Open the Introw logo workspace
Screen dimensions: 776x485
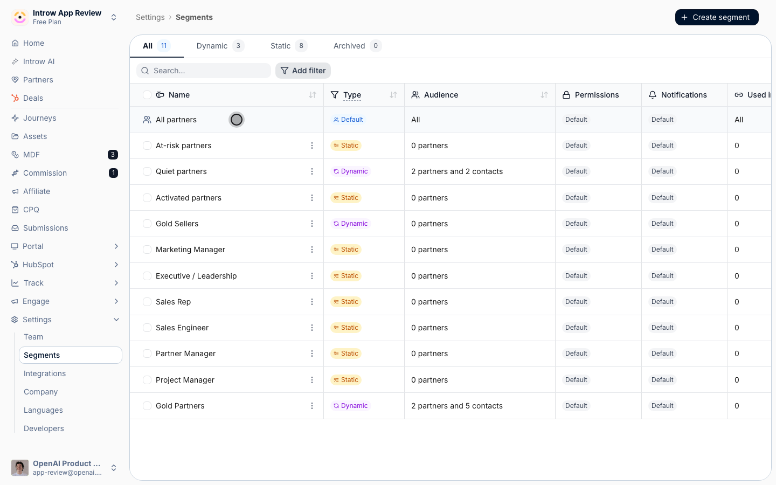20,17
